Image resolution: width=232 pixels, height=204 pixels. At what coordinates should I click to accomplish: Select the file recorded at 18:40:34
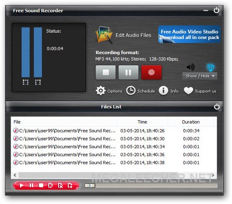[x=113, y=146]
